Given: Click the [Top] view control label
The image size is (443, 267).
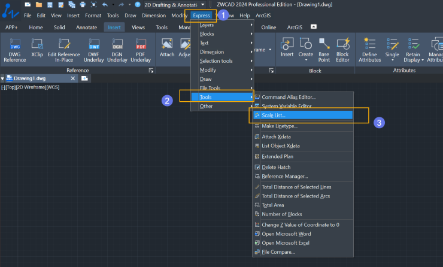Looking at the screenshot, I should (x=10, y=87).
